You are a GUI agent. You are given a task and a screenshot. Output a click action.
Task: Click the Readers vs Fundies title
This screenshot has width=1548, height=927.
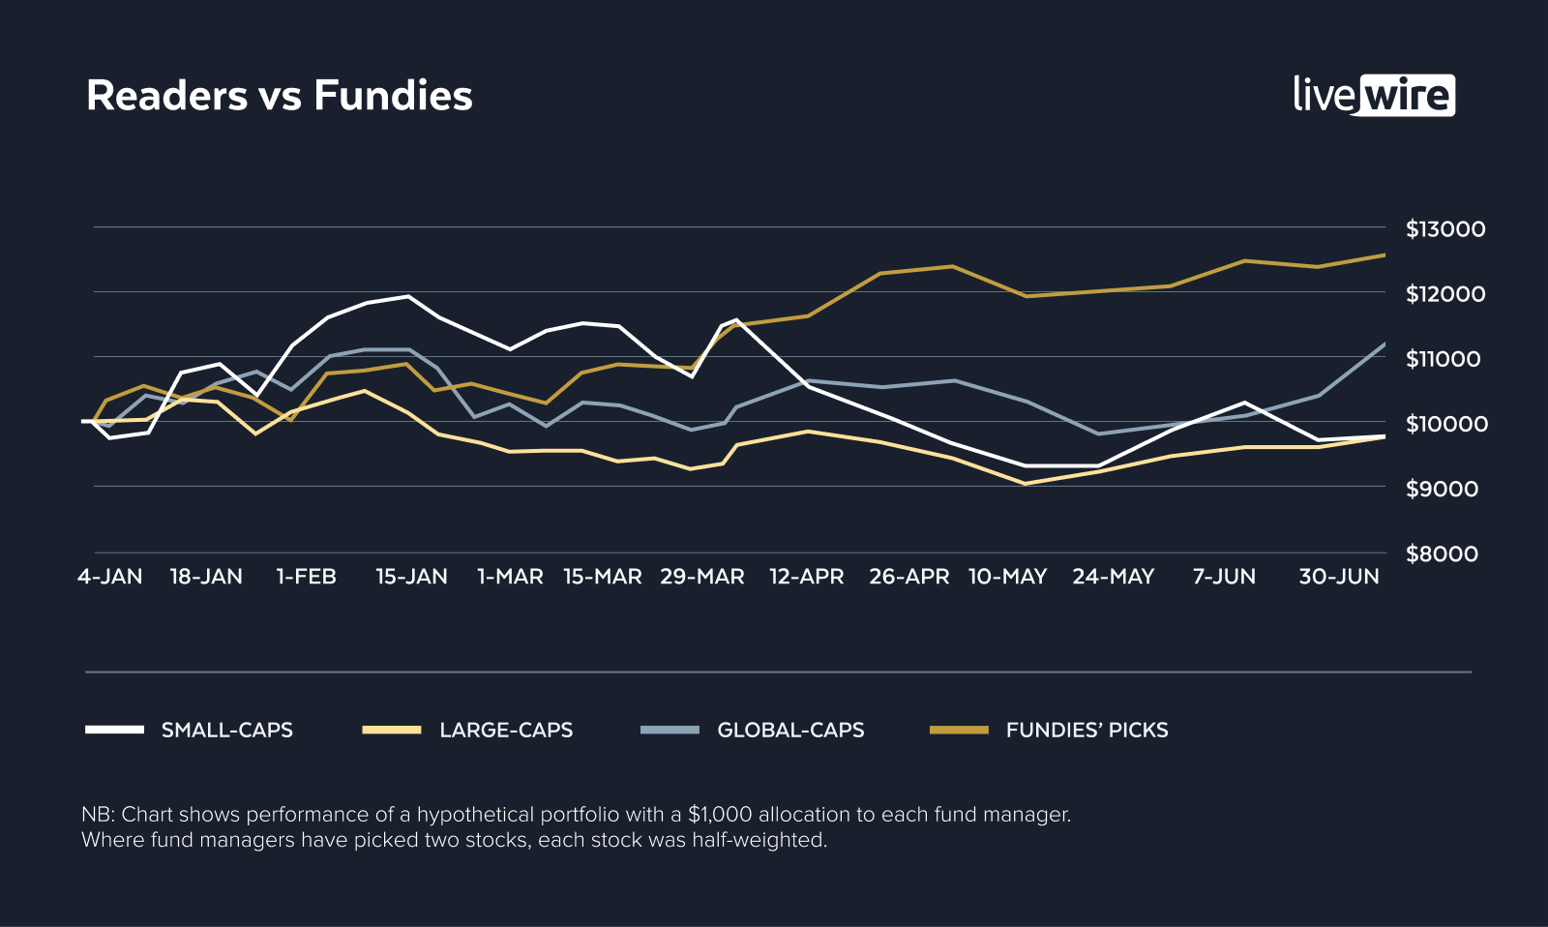(280, 96)
